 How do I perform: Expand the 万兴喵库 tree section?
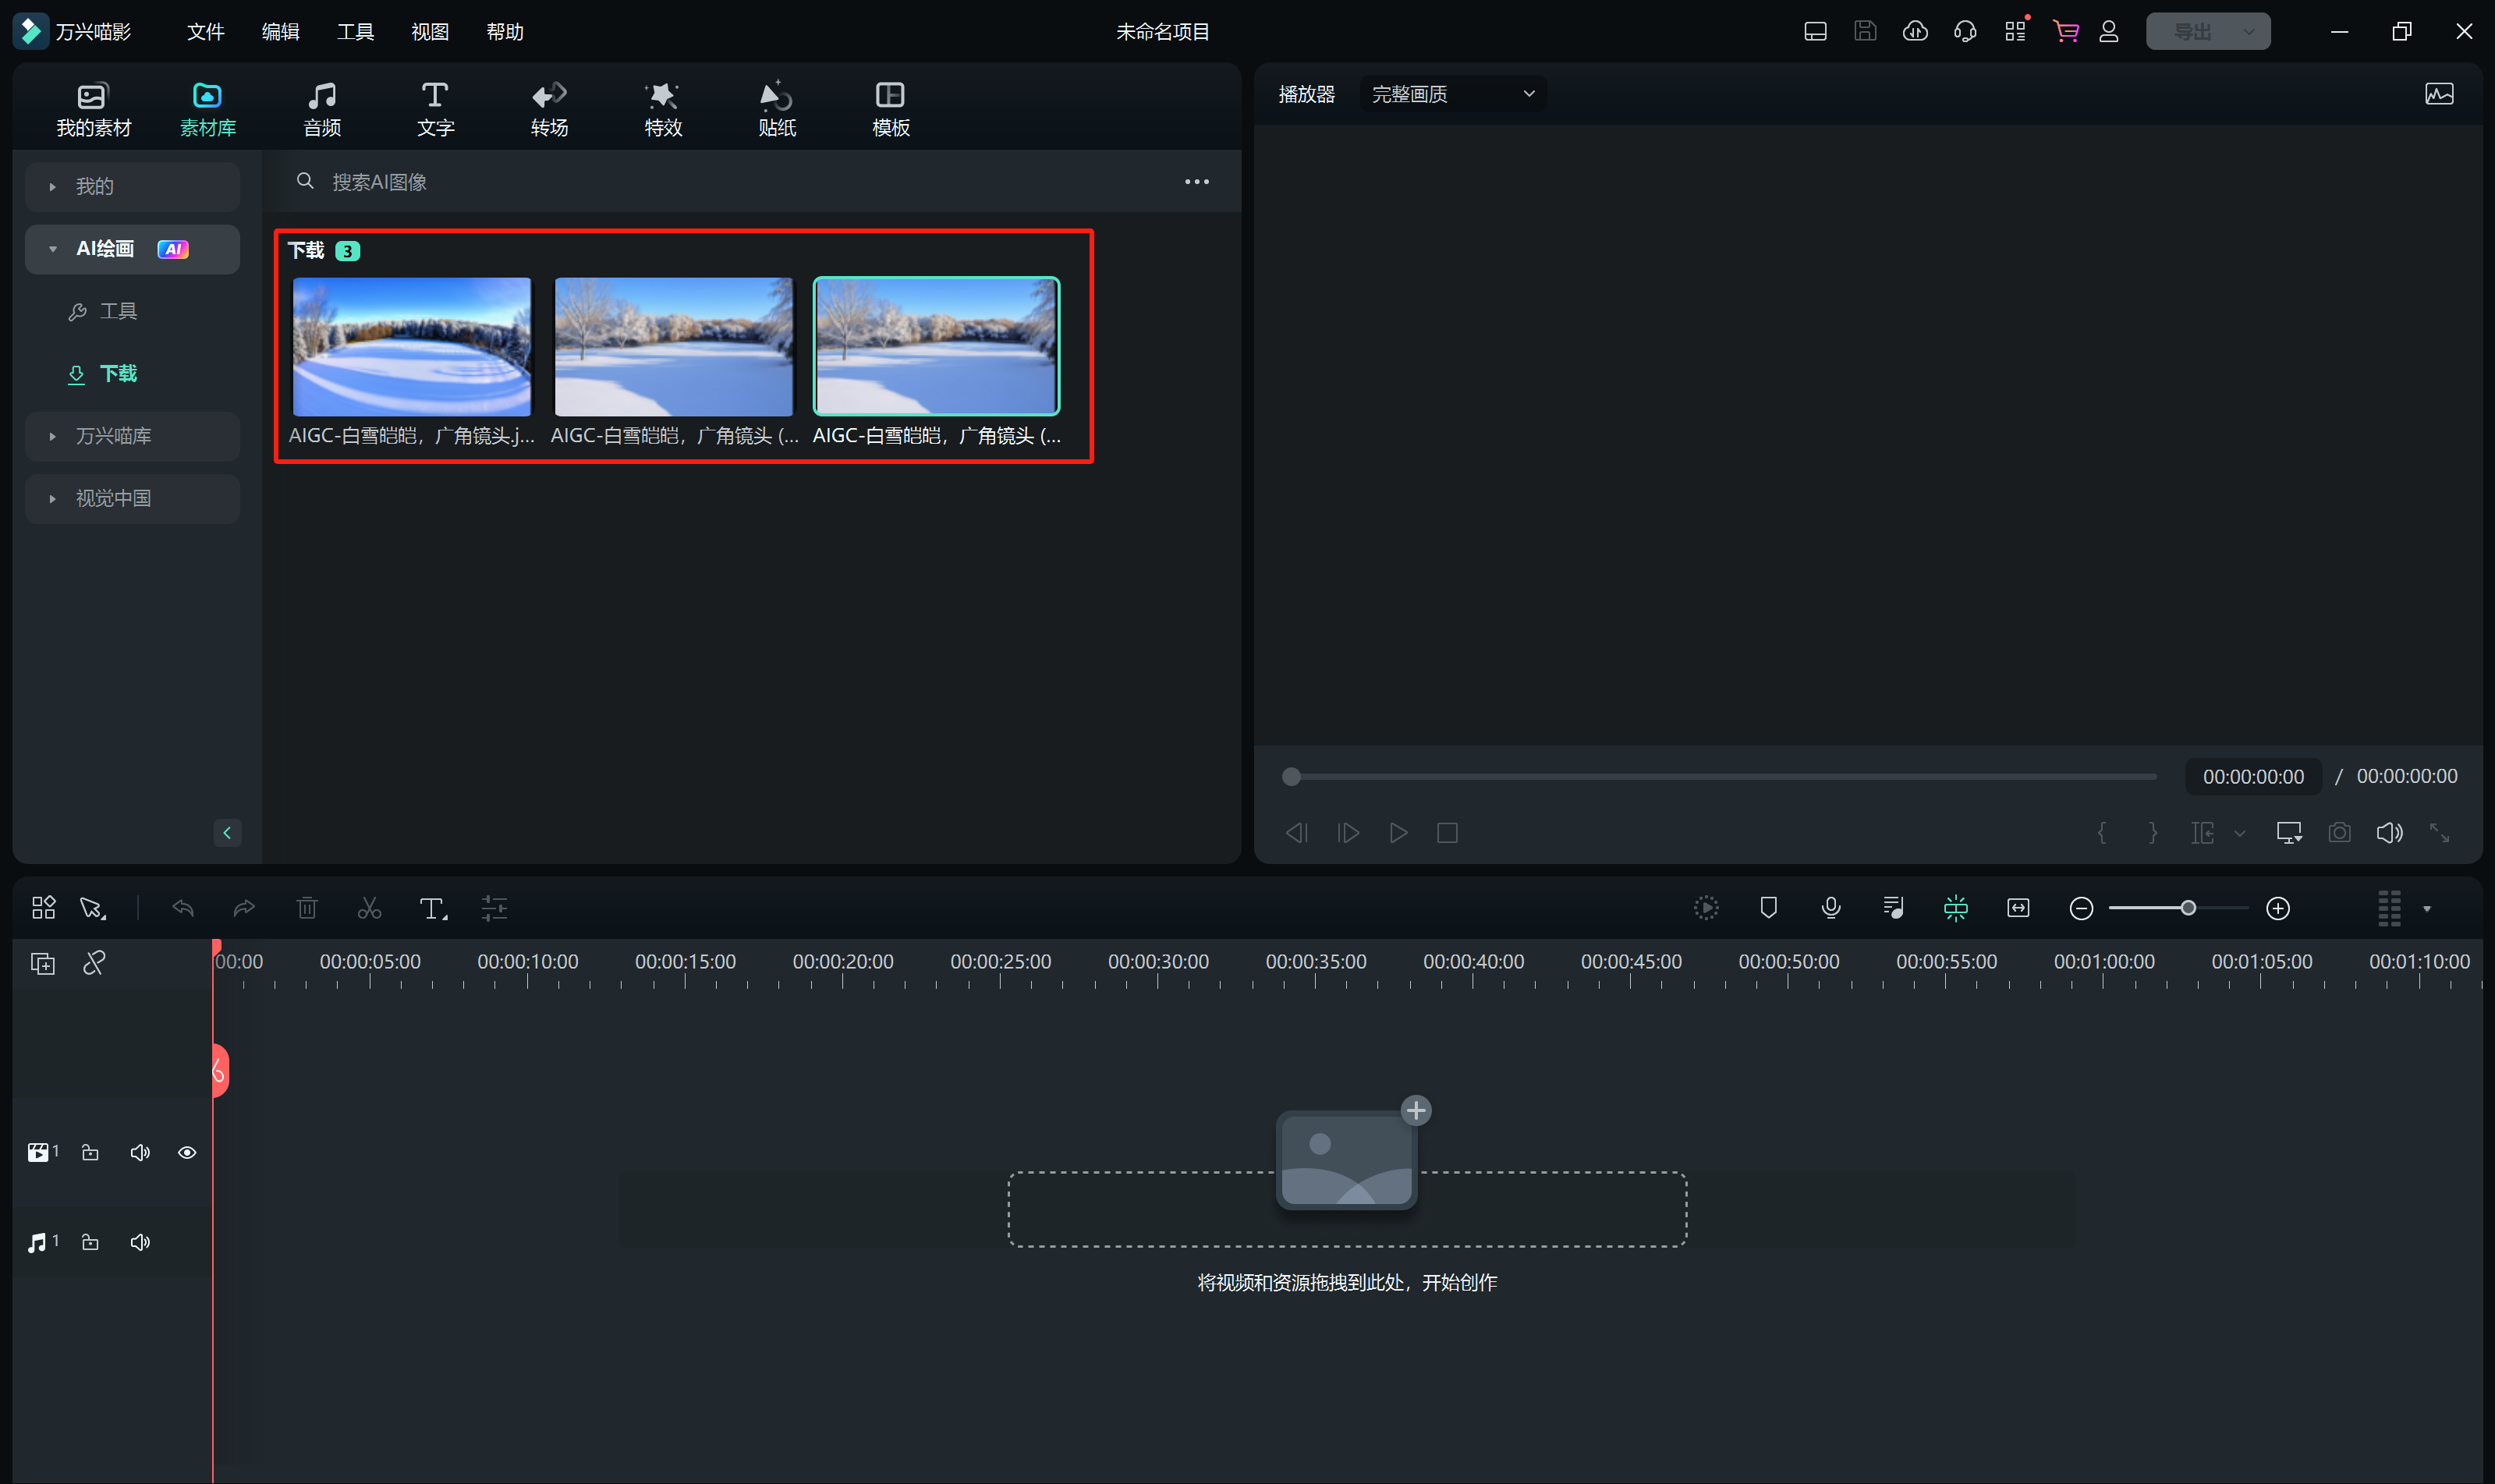pos(52,436)
